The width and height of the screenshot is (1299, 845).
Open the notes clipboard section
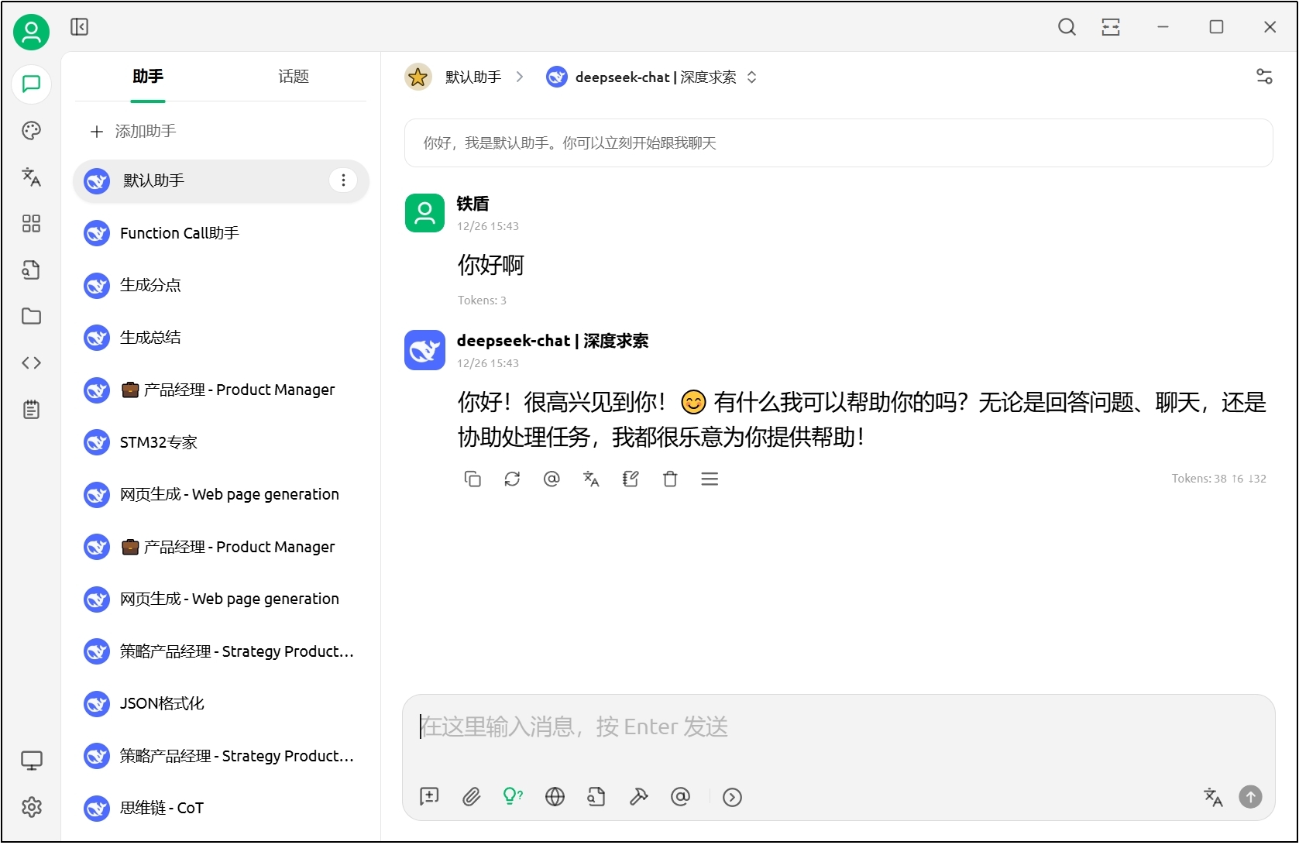coord(31,409)
